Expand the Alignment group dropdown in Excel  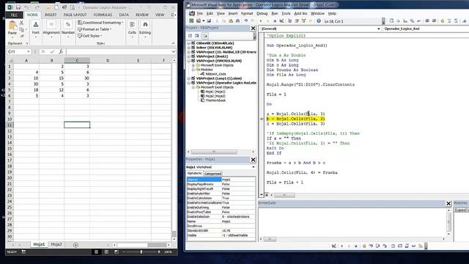tap(51, 29)
